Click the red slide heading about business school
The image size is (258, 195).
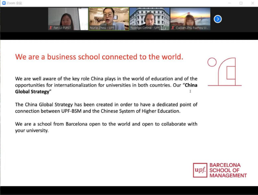coord(99,57)
